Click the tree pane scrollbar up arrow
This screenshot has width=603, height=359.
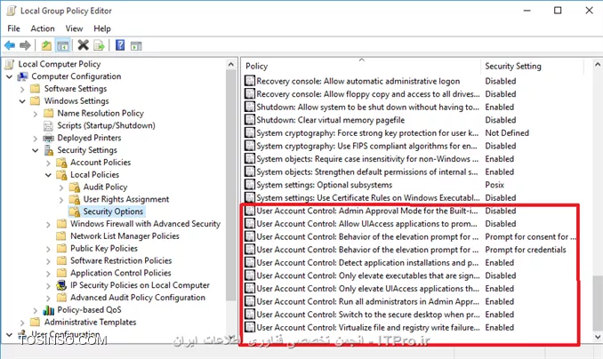tap(230, 65)
